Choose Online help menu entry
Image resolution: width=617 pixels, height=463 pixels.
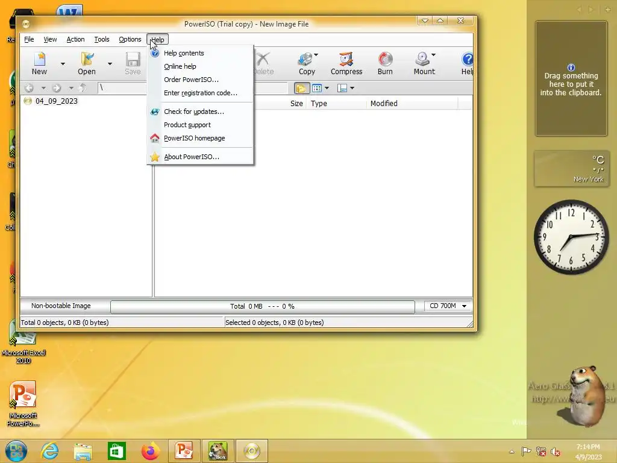tap(200, 66)
